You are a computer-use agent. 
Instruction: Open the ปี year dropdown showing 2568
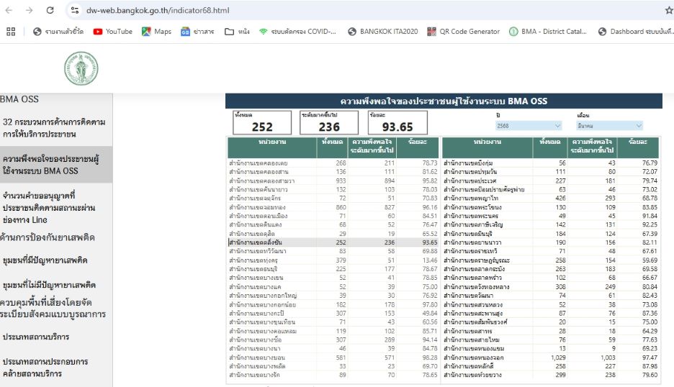tap(529, 126)
